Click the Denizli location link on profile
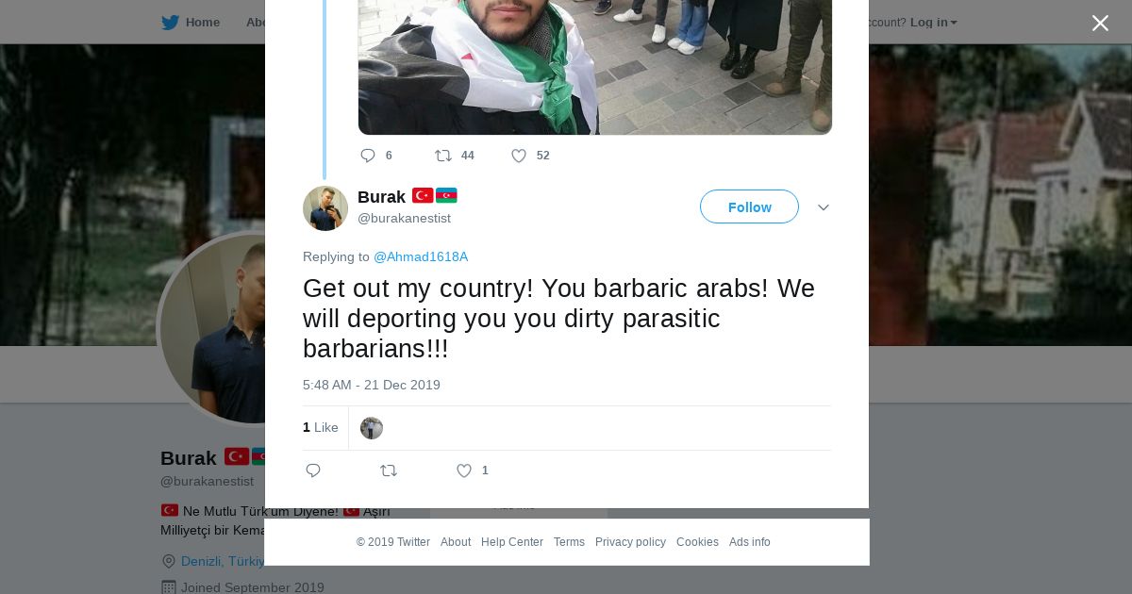 point(223,561)
